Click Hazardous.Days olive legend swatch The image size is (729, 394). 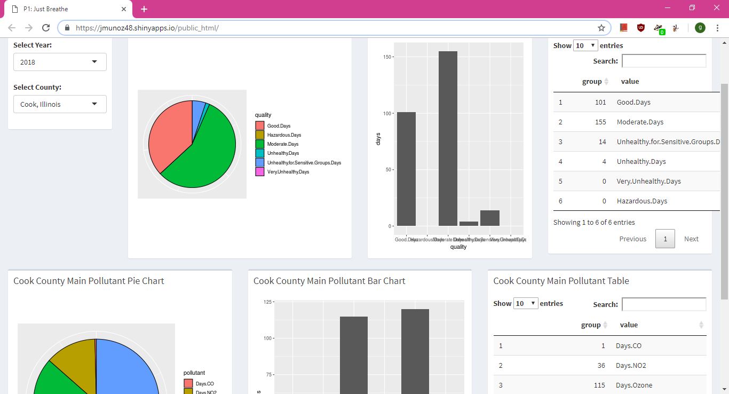260,135
